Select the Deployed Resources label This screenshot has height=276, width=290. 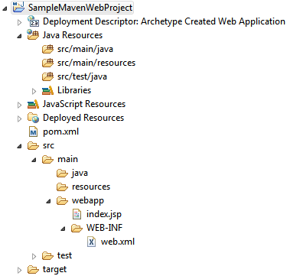point(83,118)
